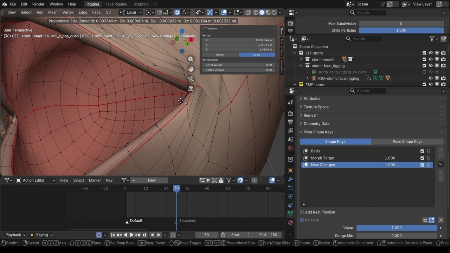Click the Pose Shape Keys tab button

[407, 142]
